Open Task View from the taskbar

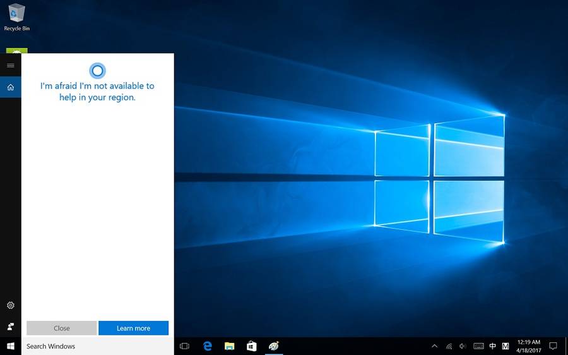tap(184, 346)
